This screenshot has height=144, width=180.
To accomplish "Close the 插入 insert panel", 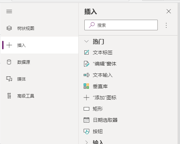I will pos(169,11).
